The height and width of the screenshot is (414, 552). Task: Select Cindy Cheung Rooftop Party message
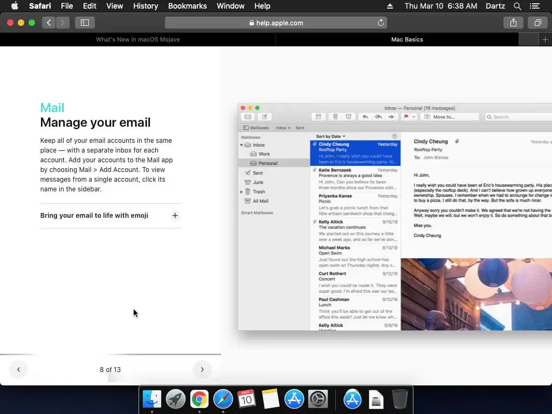click(355, 153)
